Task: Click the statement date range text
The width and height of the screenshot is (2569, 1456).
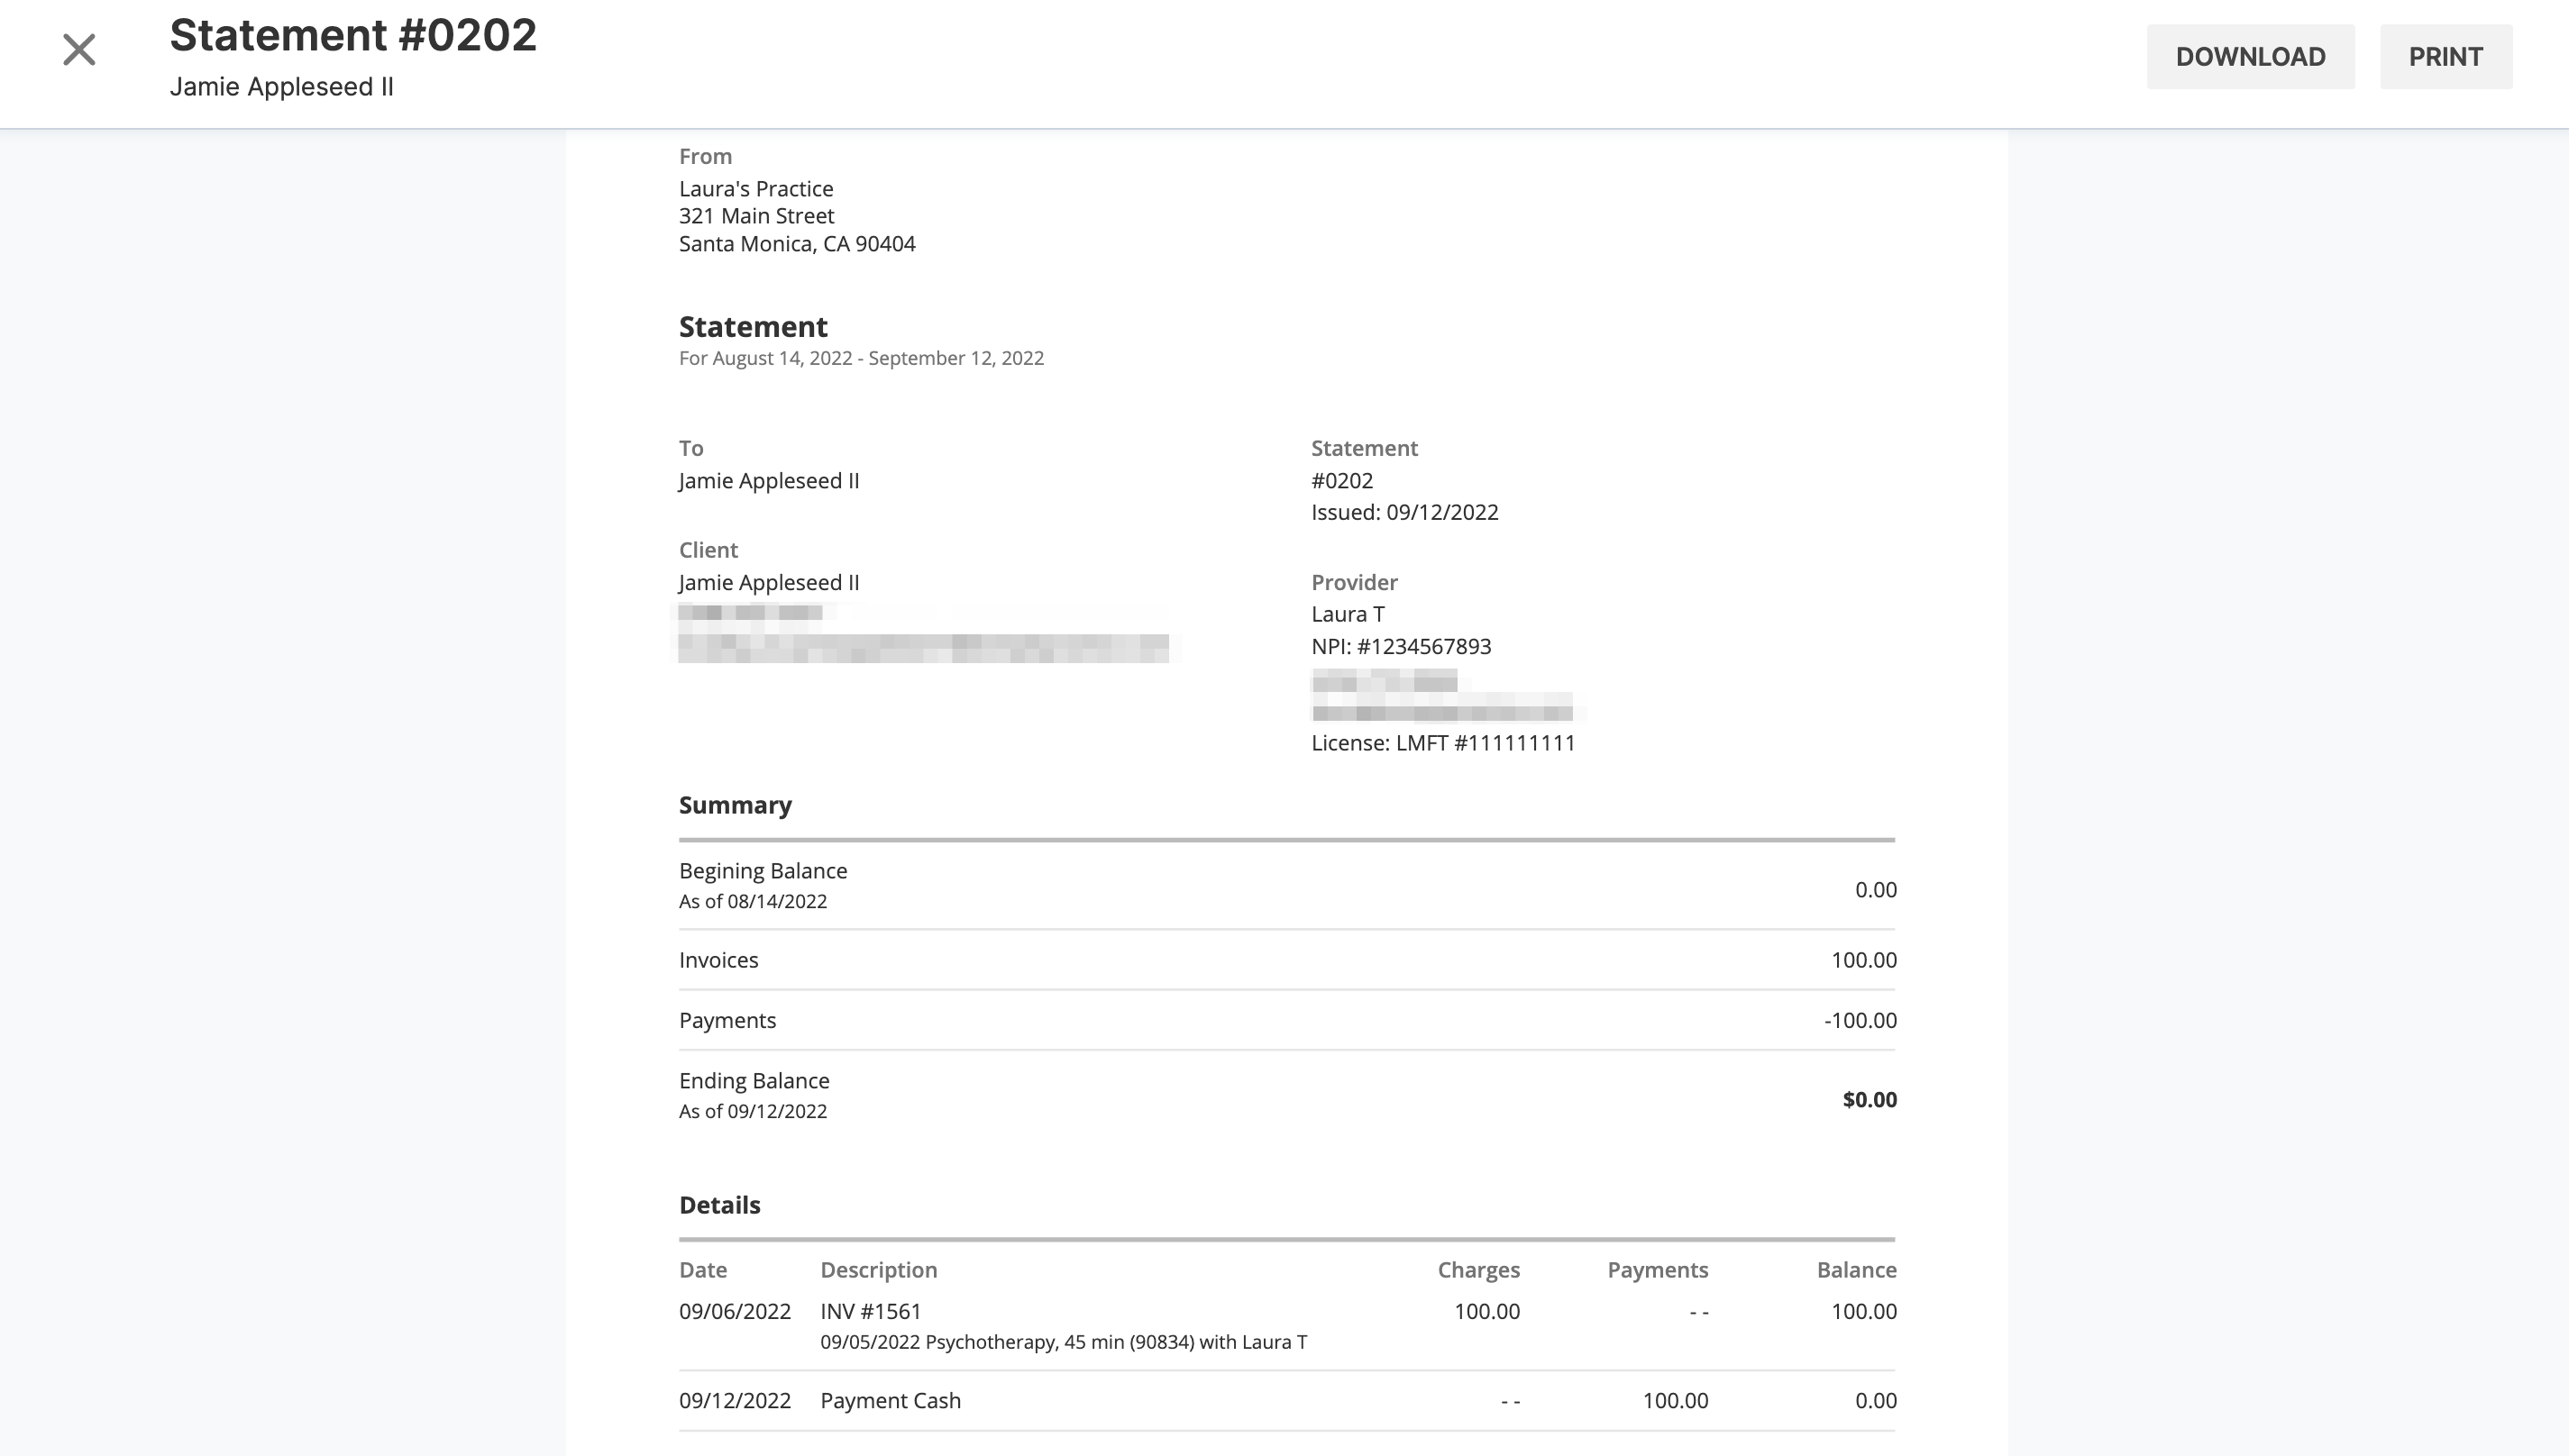Action: pos(860,358)
